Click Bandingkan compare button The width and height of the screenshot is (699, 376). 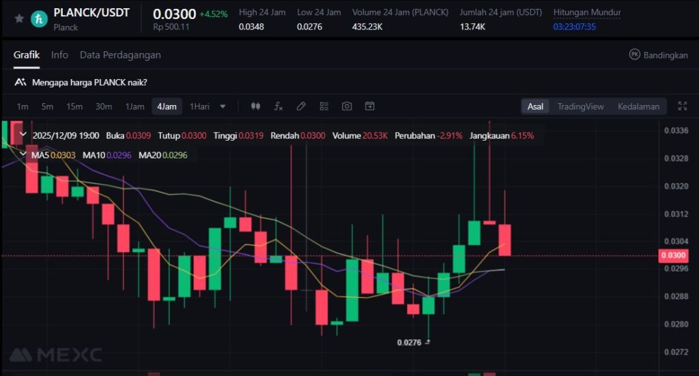[x=658, y=55]
